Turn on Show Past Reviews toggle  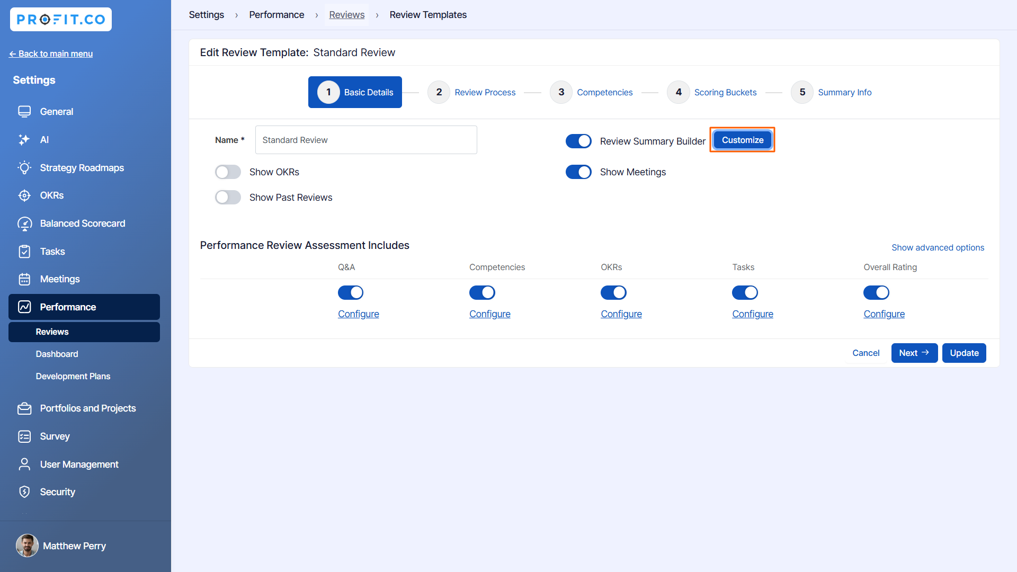[228, 198]
